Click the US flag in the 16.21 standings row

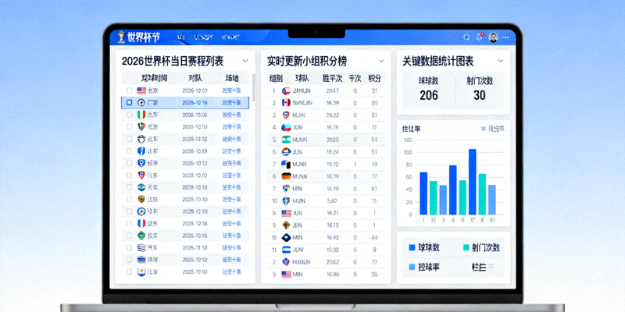(x=286, y=213)
